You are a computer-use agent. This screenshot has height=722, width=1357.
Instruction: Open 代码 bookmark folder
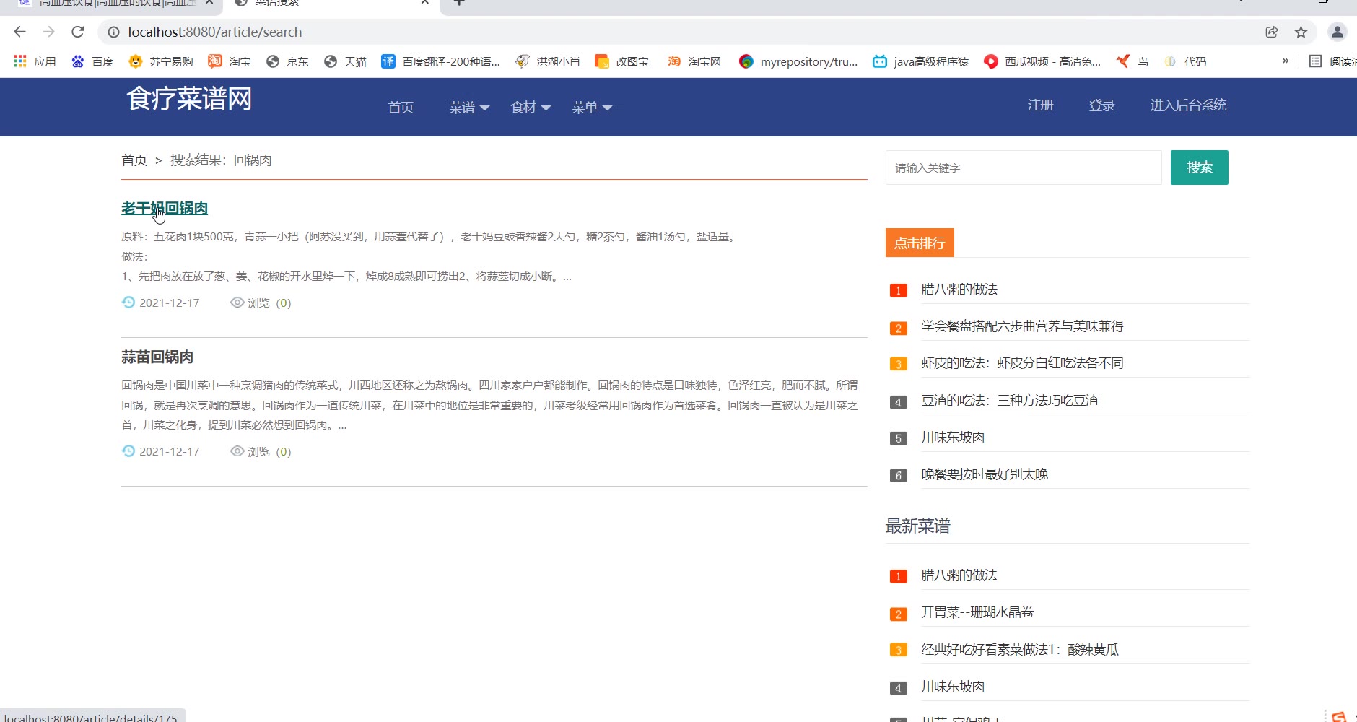(x=1185, y=61)
